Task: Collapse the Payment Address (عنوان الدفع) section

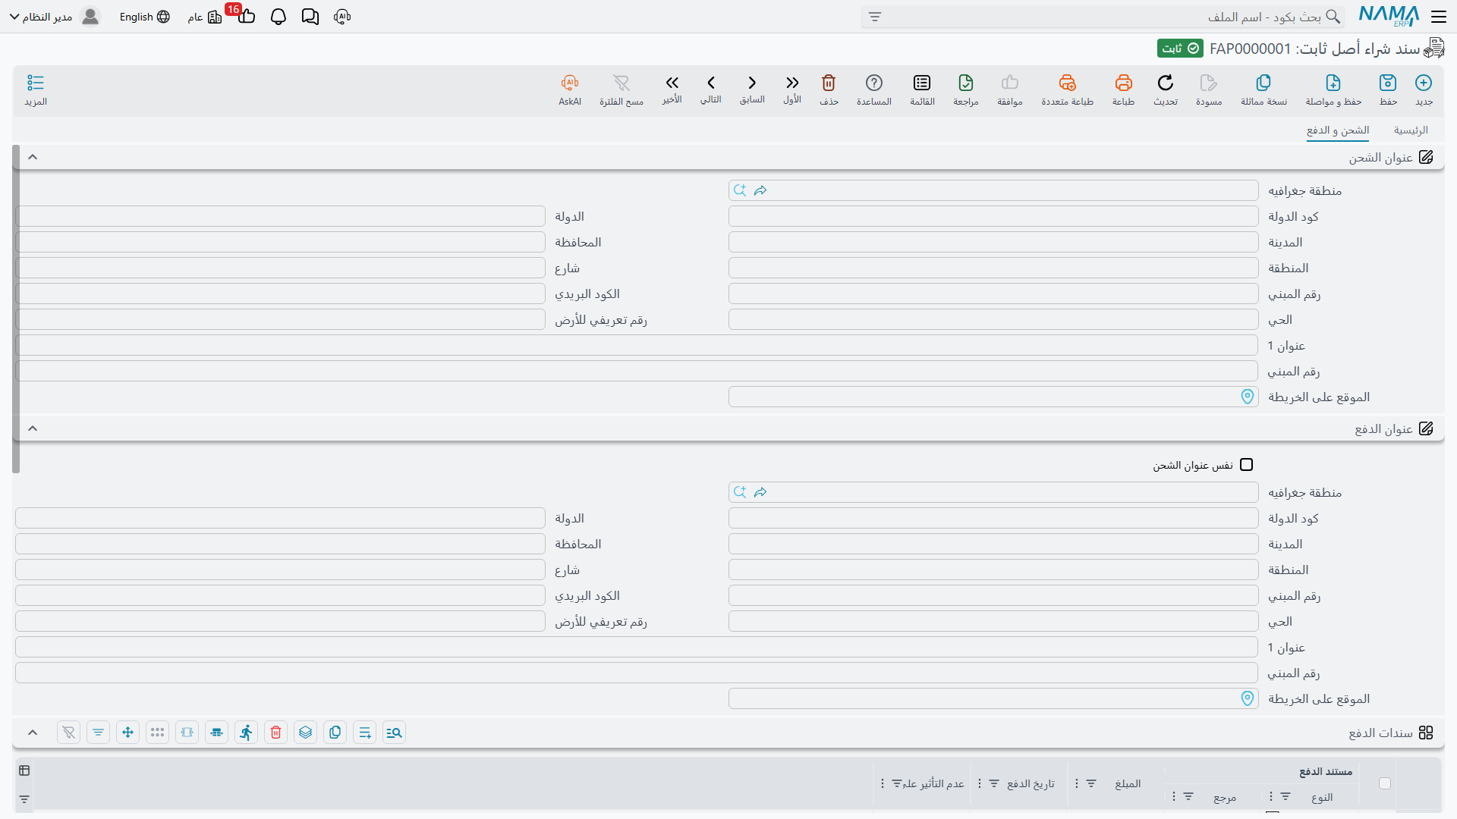Action: coord(33,428)
